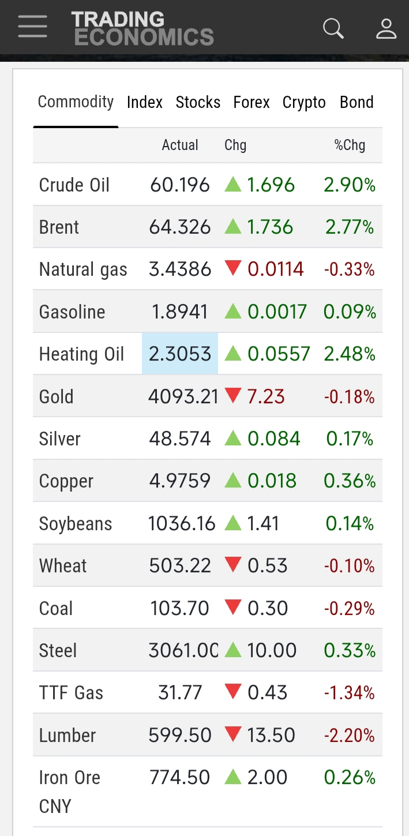Open the hamburger navigation menu
The image size is (409, 836).
[32, 27]
